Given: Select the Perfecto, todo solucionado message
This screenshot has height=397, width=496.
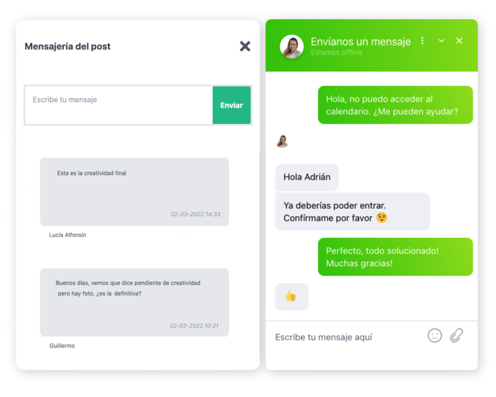Looking at the screenshot, I should 396,256.
